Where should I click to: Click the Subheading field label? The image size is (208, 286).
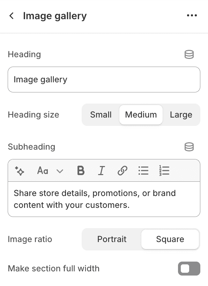[x=31, y=147]
